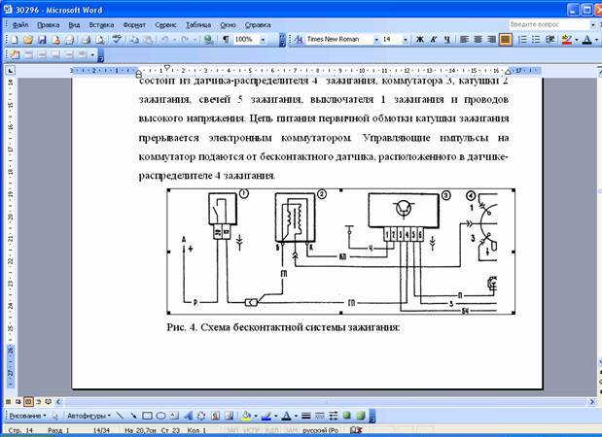This screenshot has height=437, width=602.
Task: Open the fill color dropdown arrow
Action: (256, 416)
